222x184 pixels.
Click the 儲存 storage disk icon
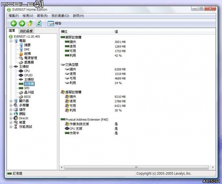coord(16,110)
